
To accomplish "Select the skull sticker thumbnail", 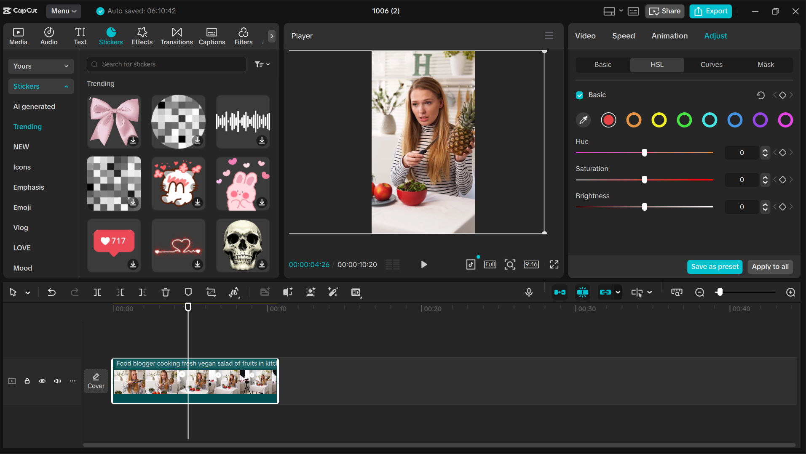I will (x=242, y=245).
